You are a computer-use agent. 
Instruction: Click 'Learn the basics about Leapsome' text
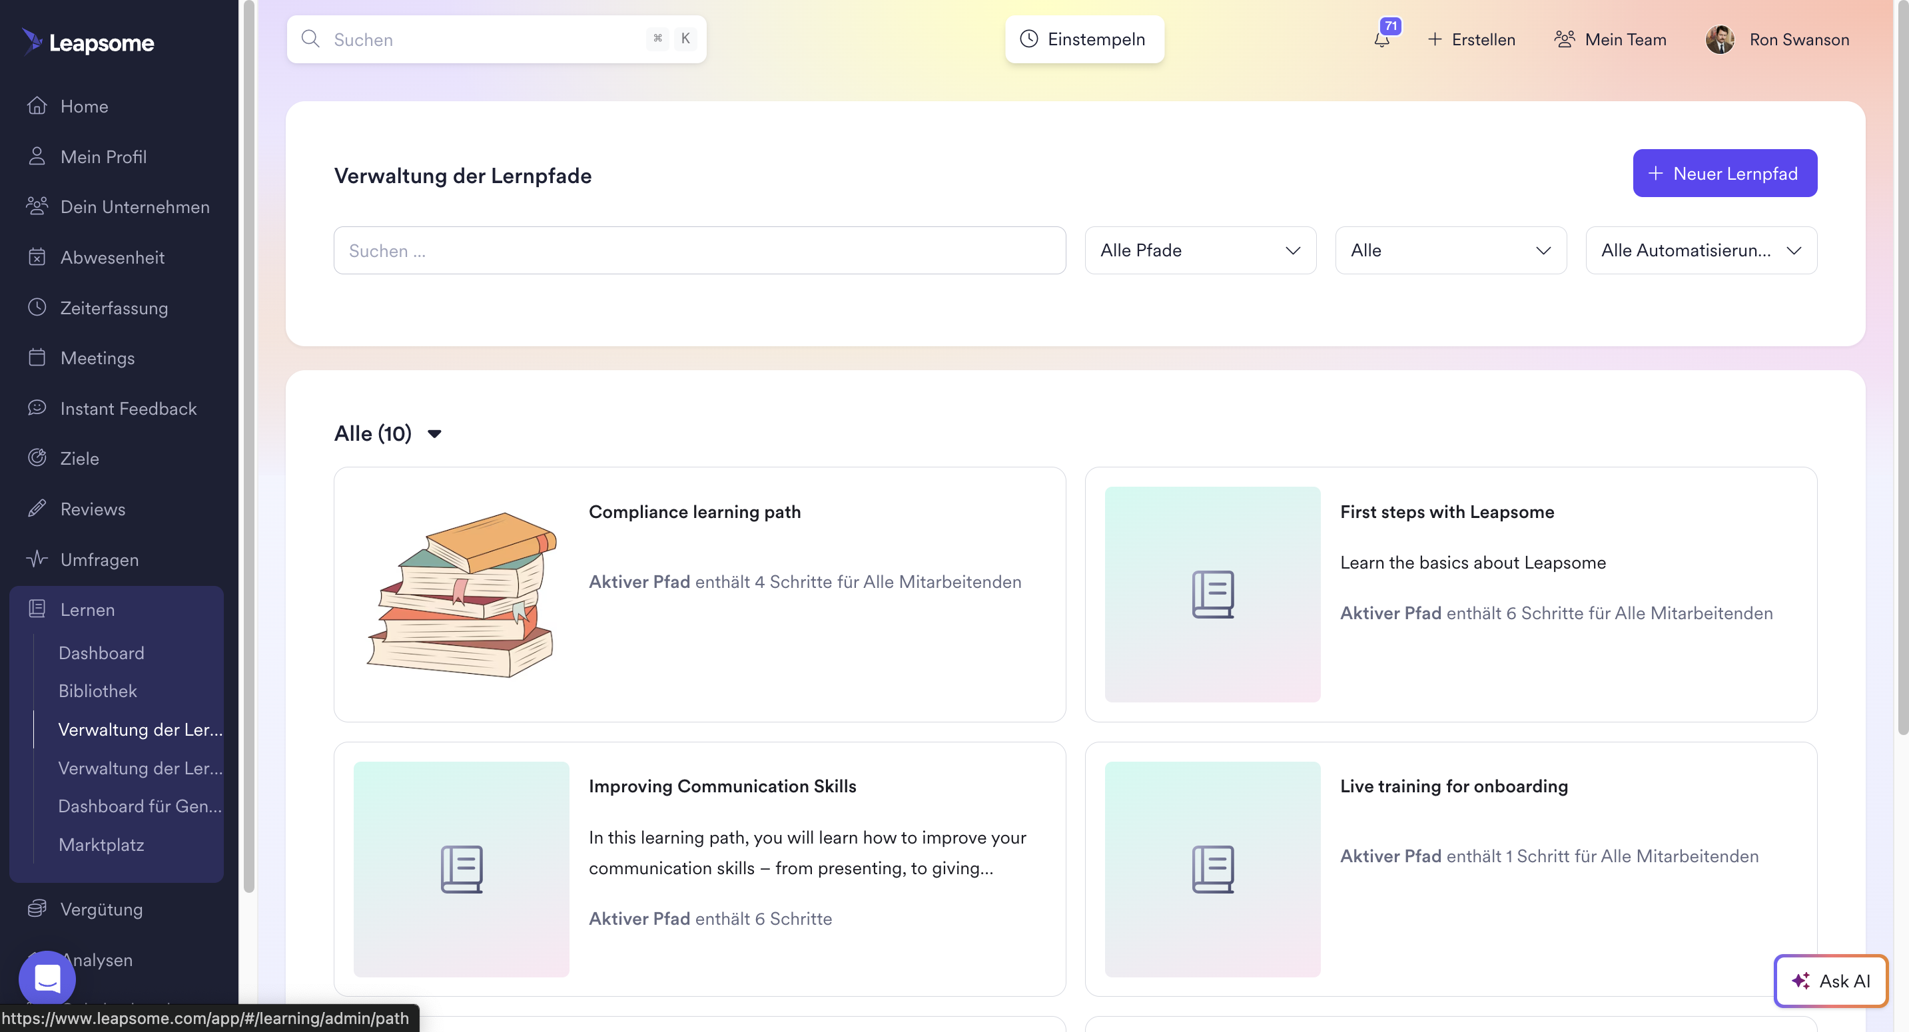point(1473,563)
